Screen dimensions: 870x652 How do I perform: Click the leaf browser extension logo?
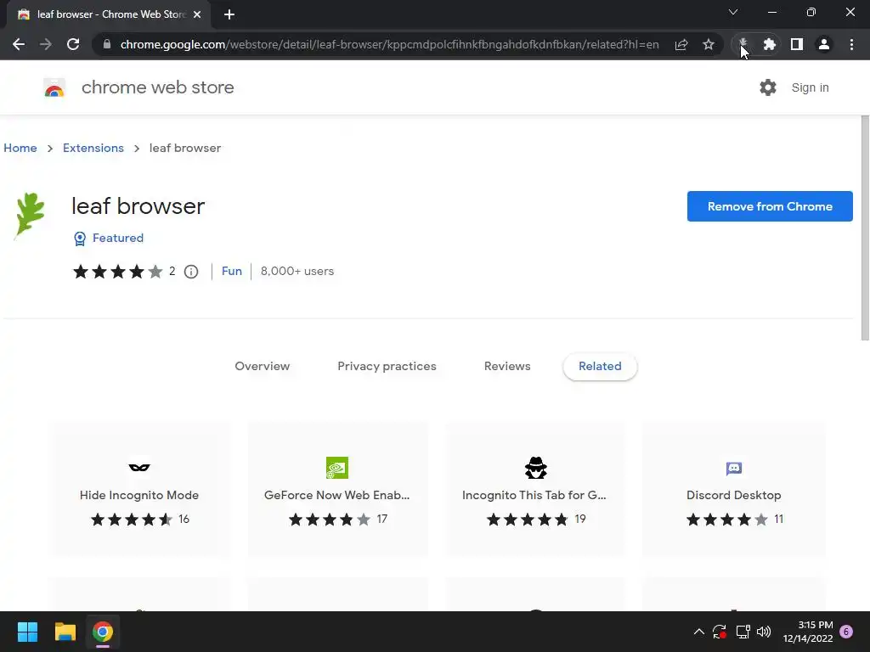[x=30, y=215]
